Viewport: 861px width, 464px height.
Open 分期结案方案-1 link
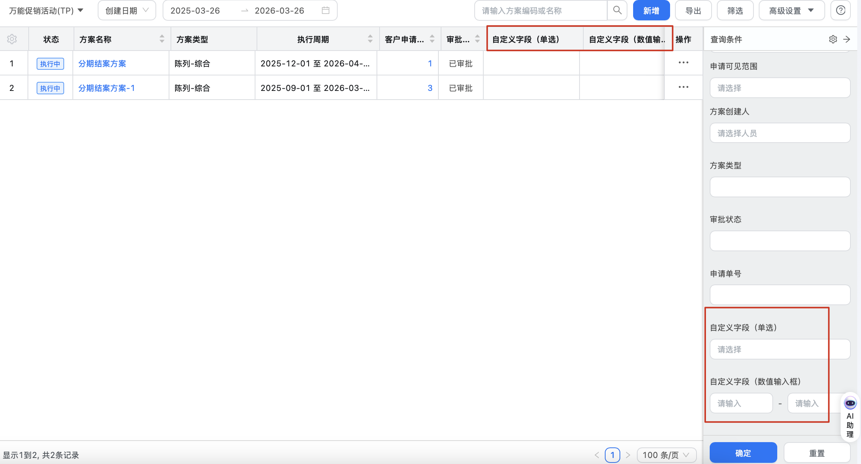point(106,88)
